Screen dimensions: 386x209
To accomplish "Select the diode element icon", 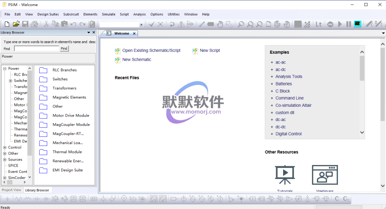I will [46, 199].
